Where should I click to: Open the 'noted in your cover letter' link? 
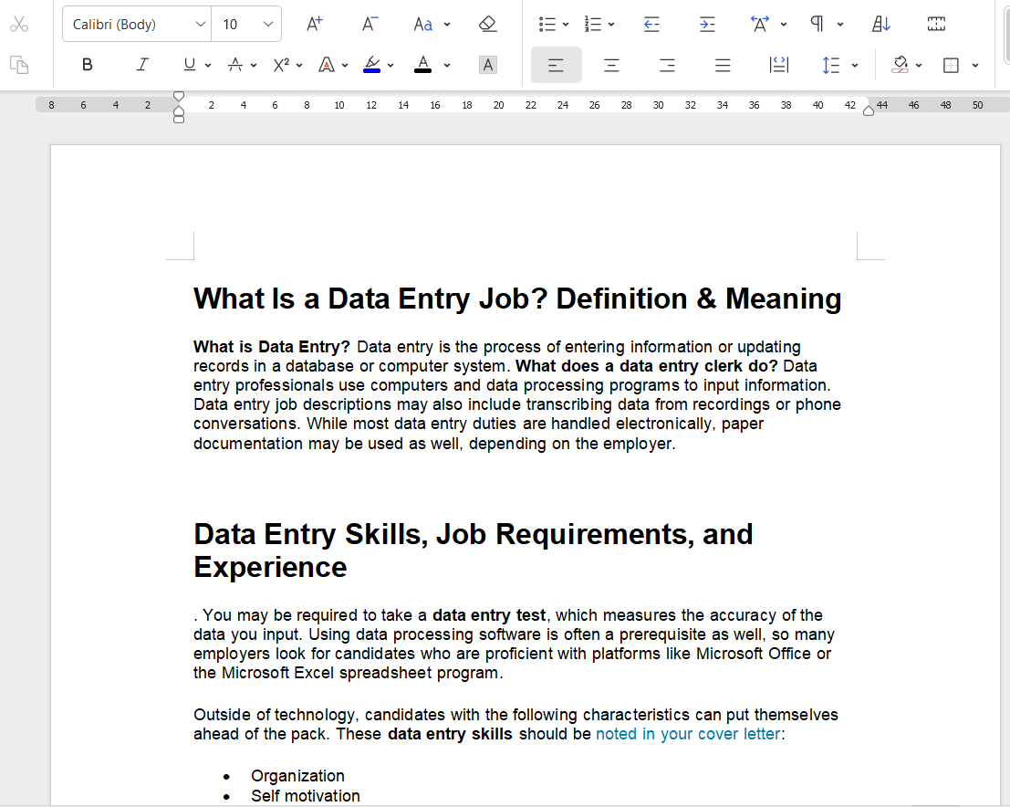688,734
